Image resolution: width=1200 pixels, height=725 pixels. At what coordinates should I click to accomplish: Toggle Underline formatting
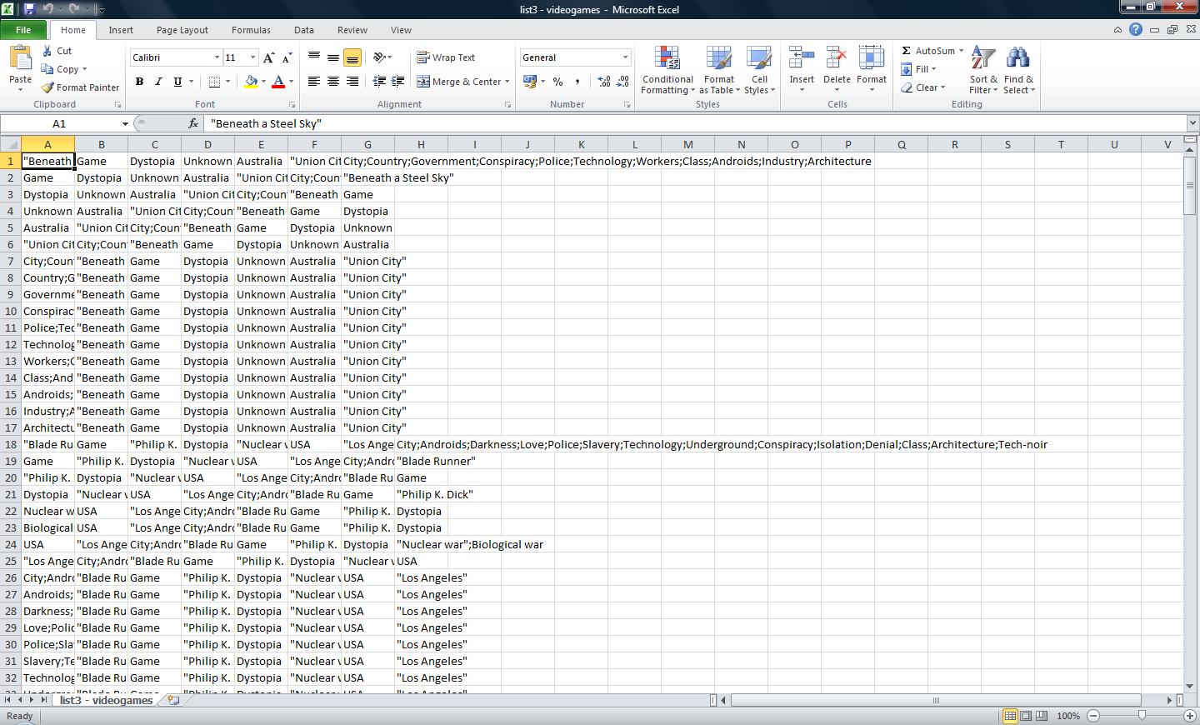point(177,82)
